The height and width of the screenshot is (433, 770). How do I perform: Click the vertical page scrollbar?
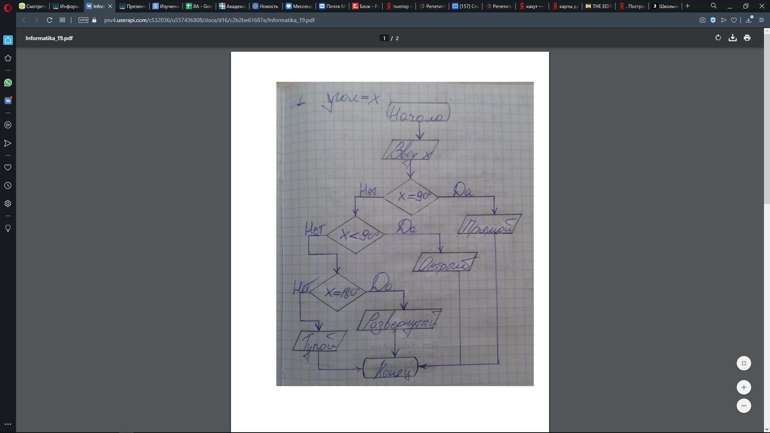767,120
